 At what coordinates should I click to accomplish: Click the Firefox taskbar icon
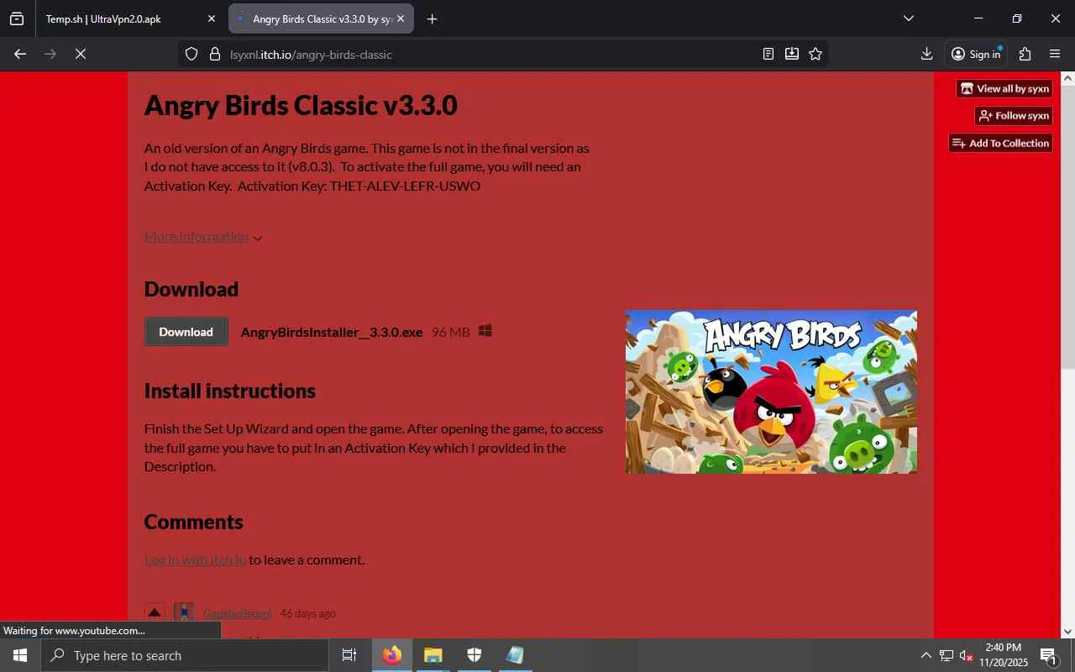tap(392, 655)
